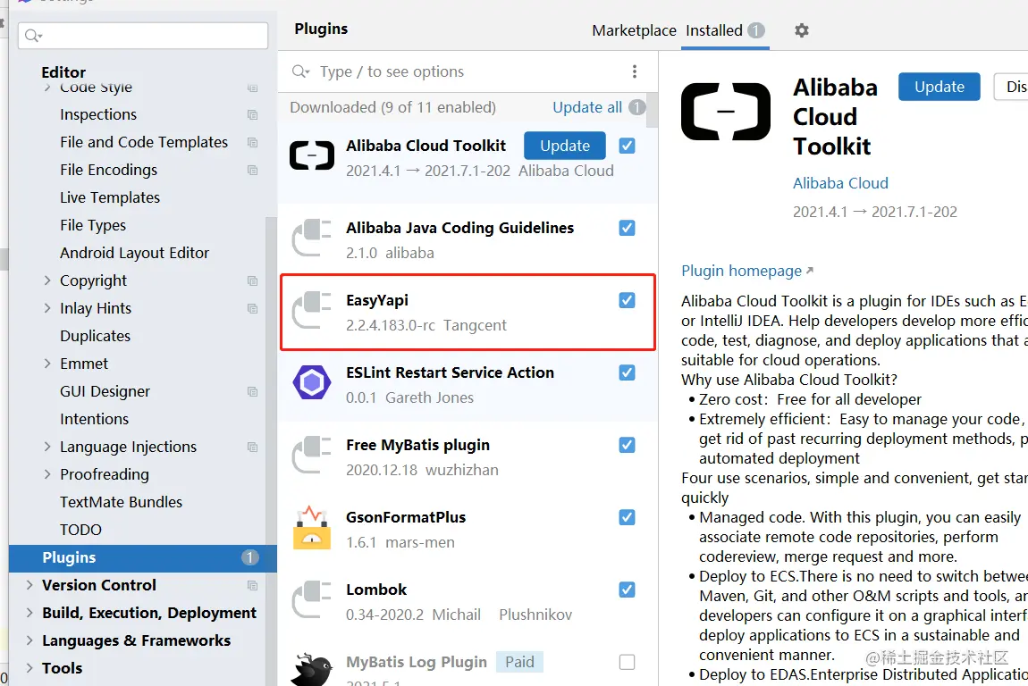Click the MyBatis Log Plugin bird icon
This screenshot has height=686, width=1028.
tap(311, 670)
